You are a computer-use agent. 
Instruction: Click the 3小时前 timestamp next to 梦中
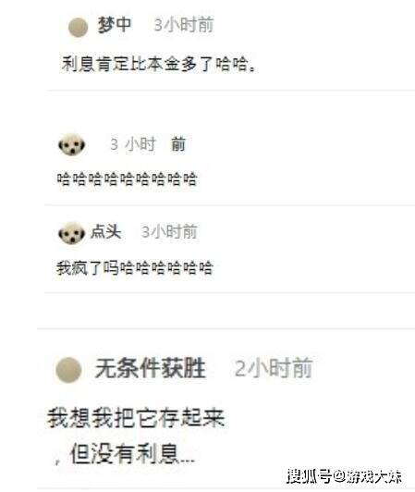(184, 25)
